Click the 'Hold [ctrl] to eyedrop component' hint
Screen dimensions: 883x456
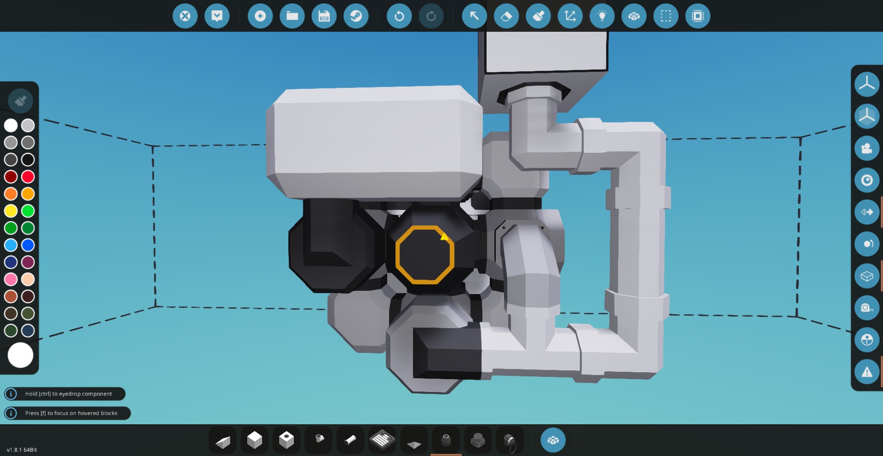coord(69,394)
